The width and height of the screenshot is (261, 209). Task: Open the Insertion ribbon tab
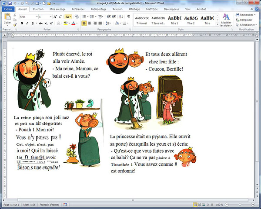pyautogui.click(x=38, y=8)
